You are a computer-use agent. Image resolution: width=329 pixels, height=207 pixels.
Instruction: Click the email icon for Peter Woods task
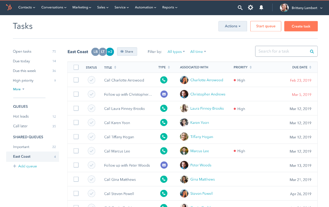point(164,165)
